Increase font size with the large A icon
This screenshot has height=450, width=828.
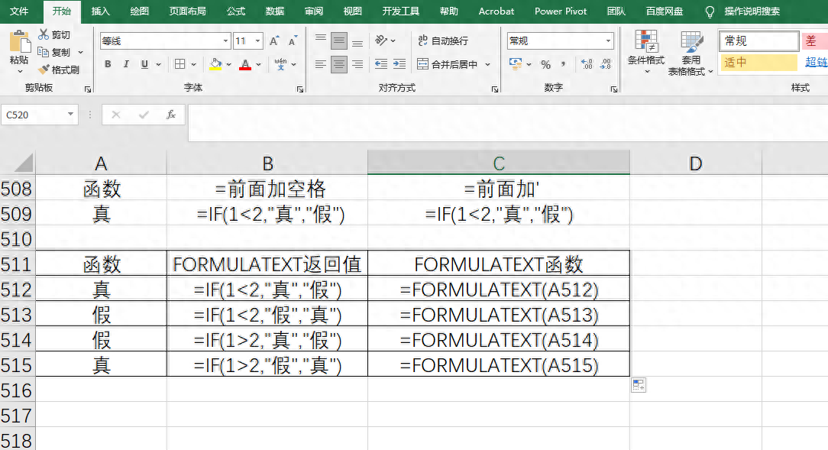coord(274,40)
